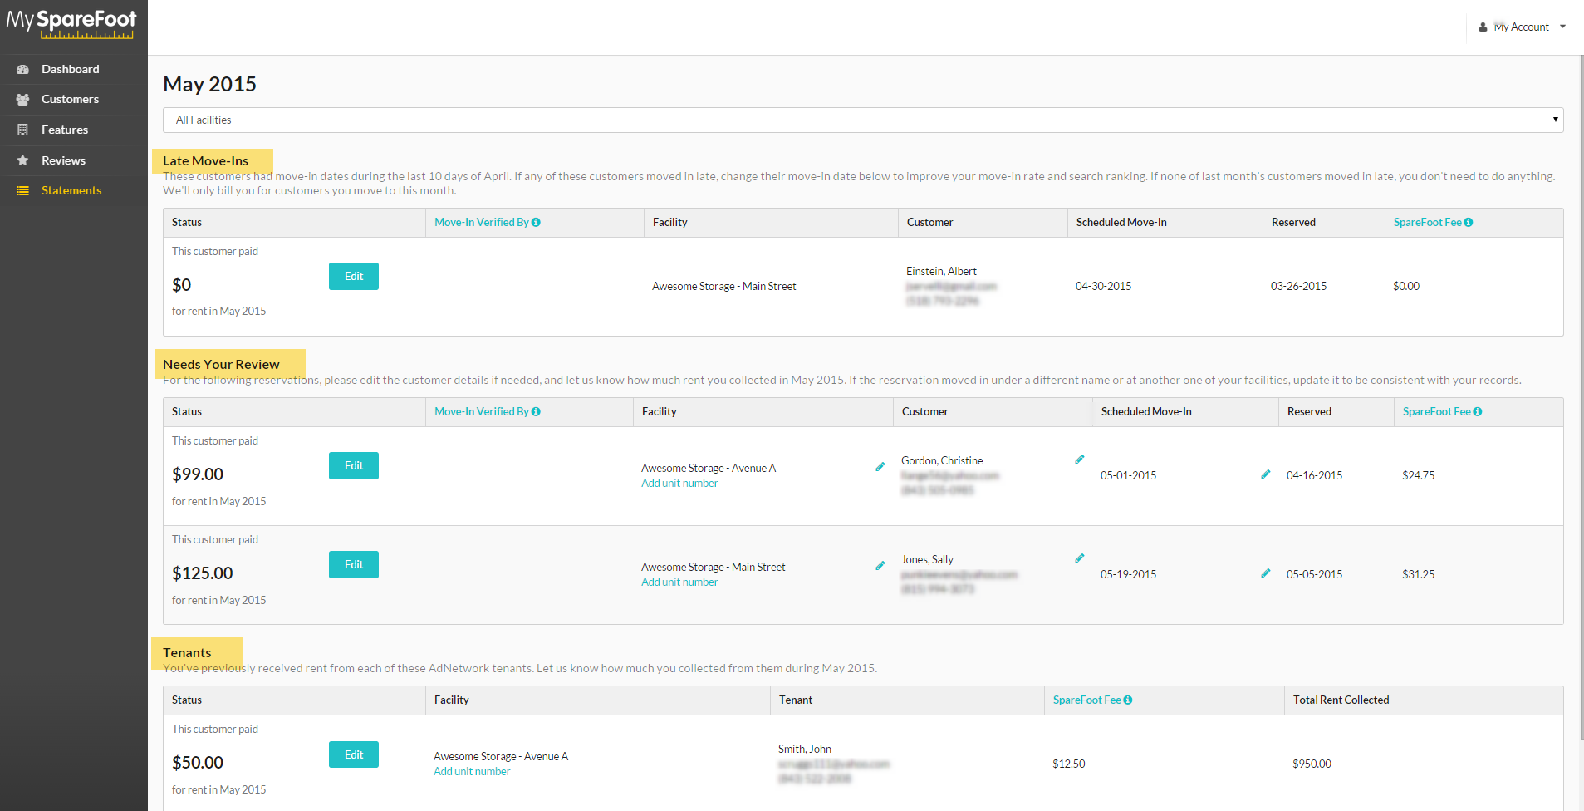Click the $24.75 SpareFoot fee
The image size is (1584, 811).
1418,475
